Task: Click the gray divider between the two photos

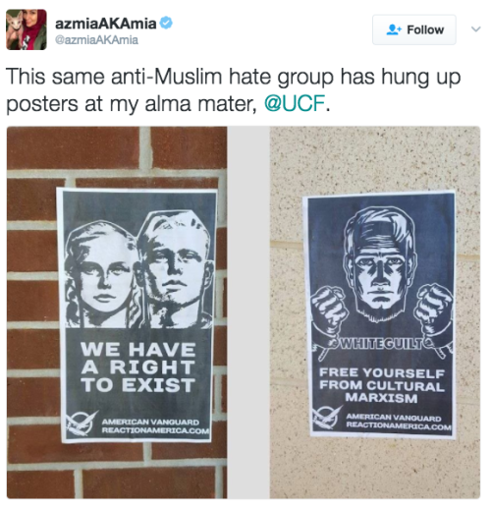Action: [x=248, y=312]
